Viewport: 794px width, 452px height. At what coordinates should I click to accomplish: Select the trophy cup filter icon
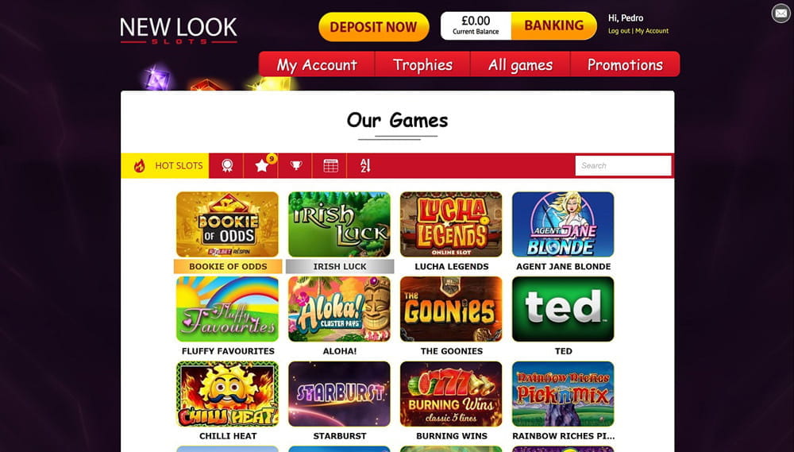(295, 166)
